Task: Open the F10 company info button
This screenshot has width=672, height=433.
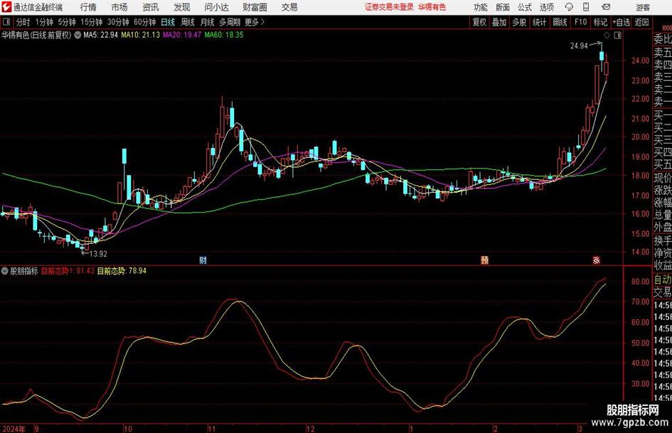Action: 580,22
